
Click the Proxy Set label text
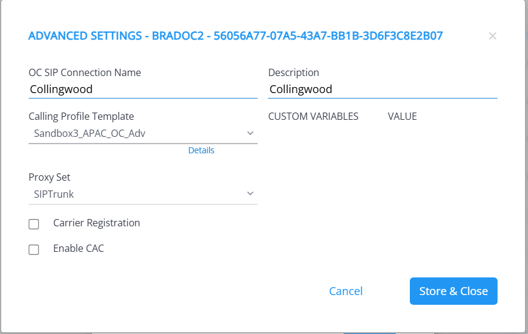click(x=49, y=178)
